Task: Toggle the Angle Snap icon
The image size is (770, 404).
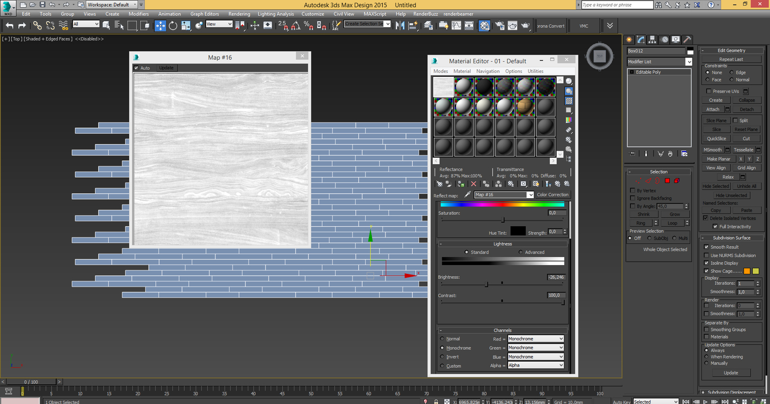Action: (295, 26)
